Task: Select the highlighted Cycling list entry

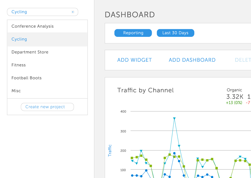Action: point(47,39)
